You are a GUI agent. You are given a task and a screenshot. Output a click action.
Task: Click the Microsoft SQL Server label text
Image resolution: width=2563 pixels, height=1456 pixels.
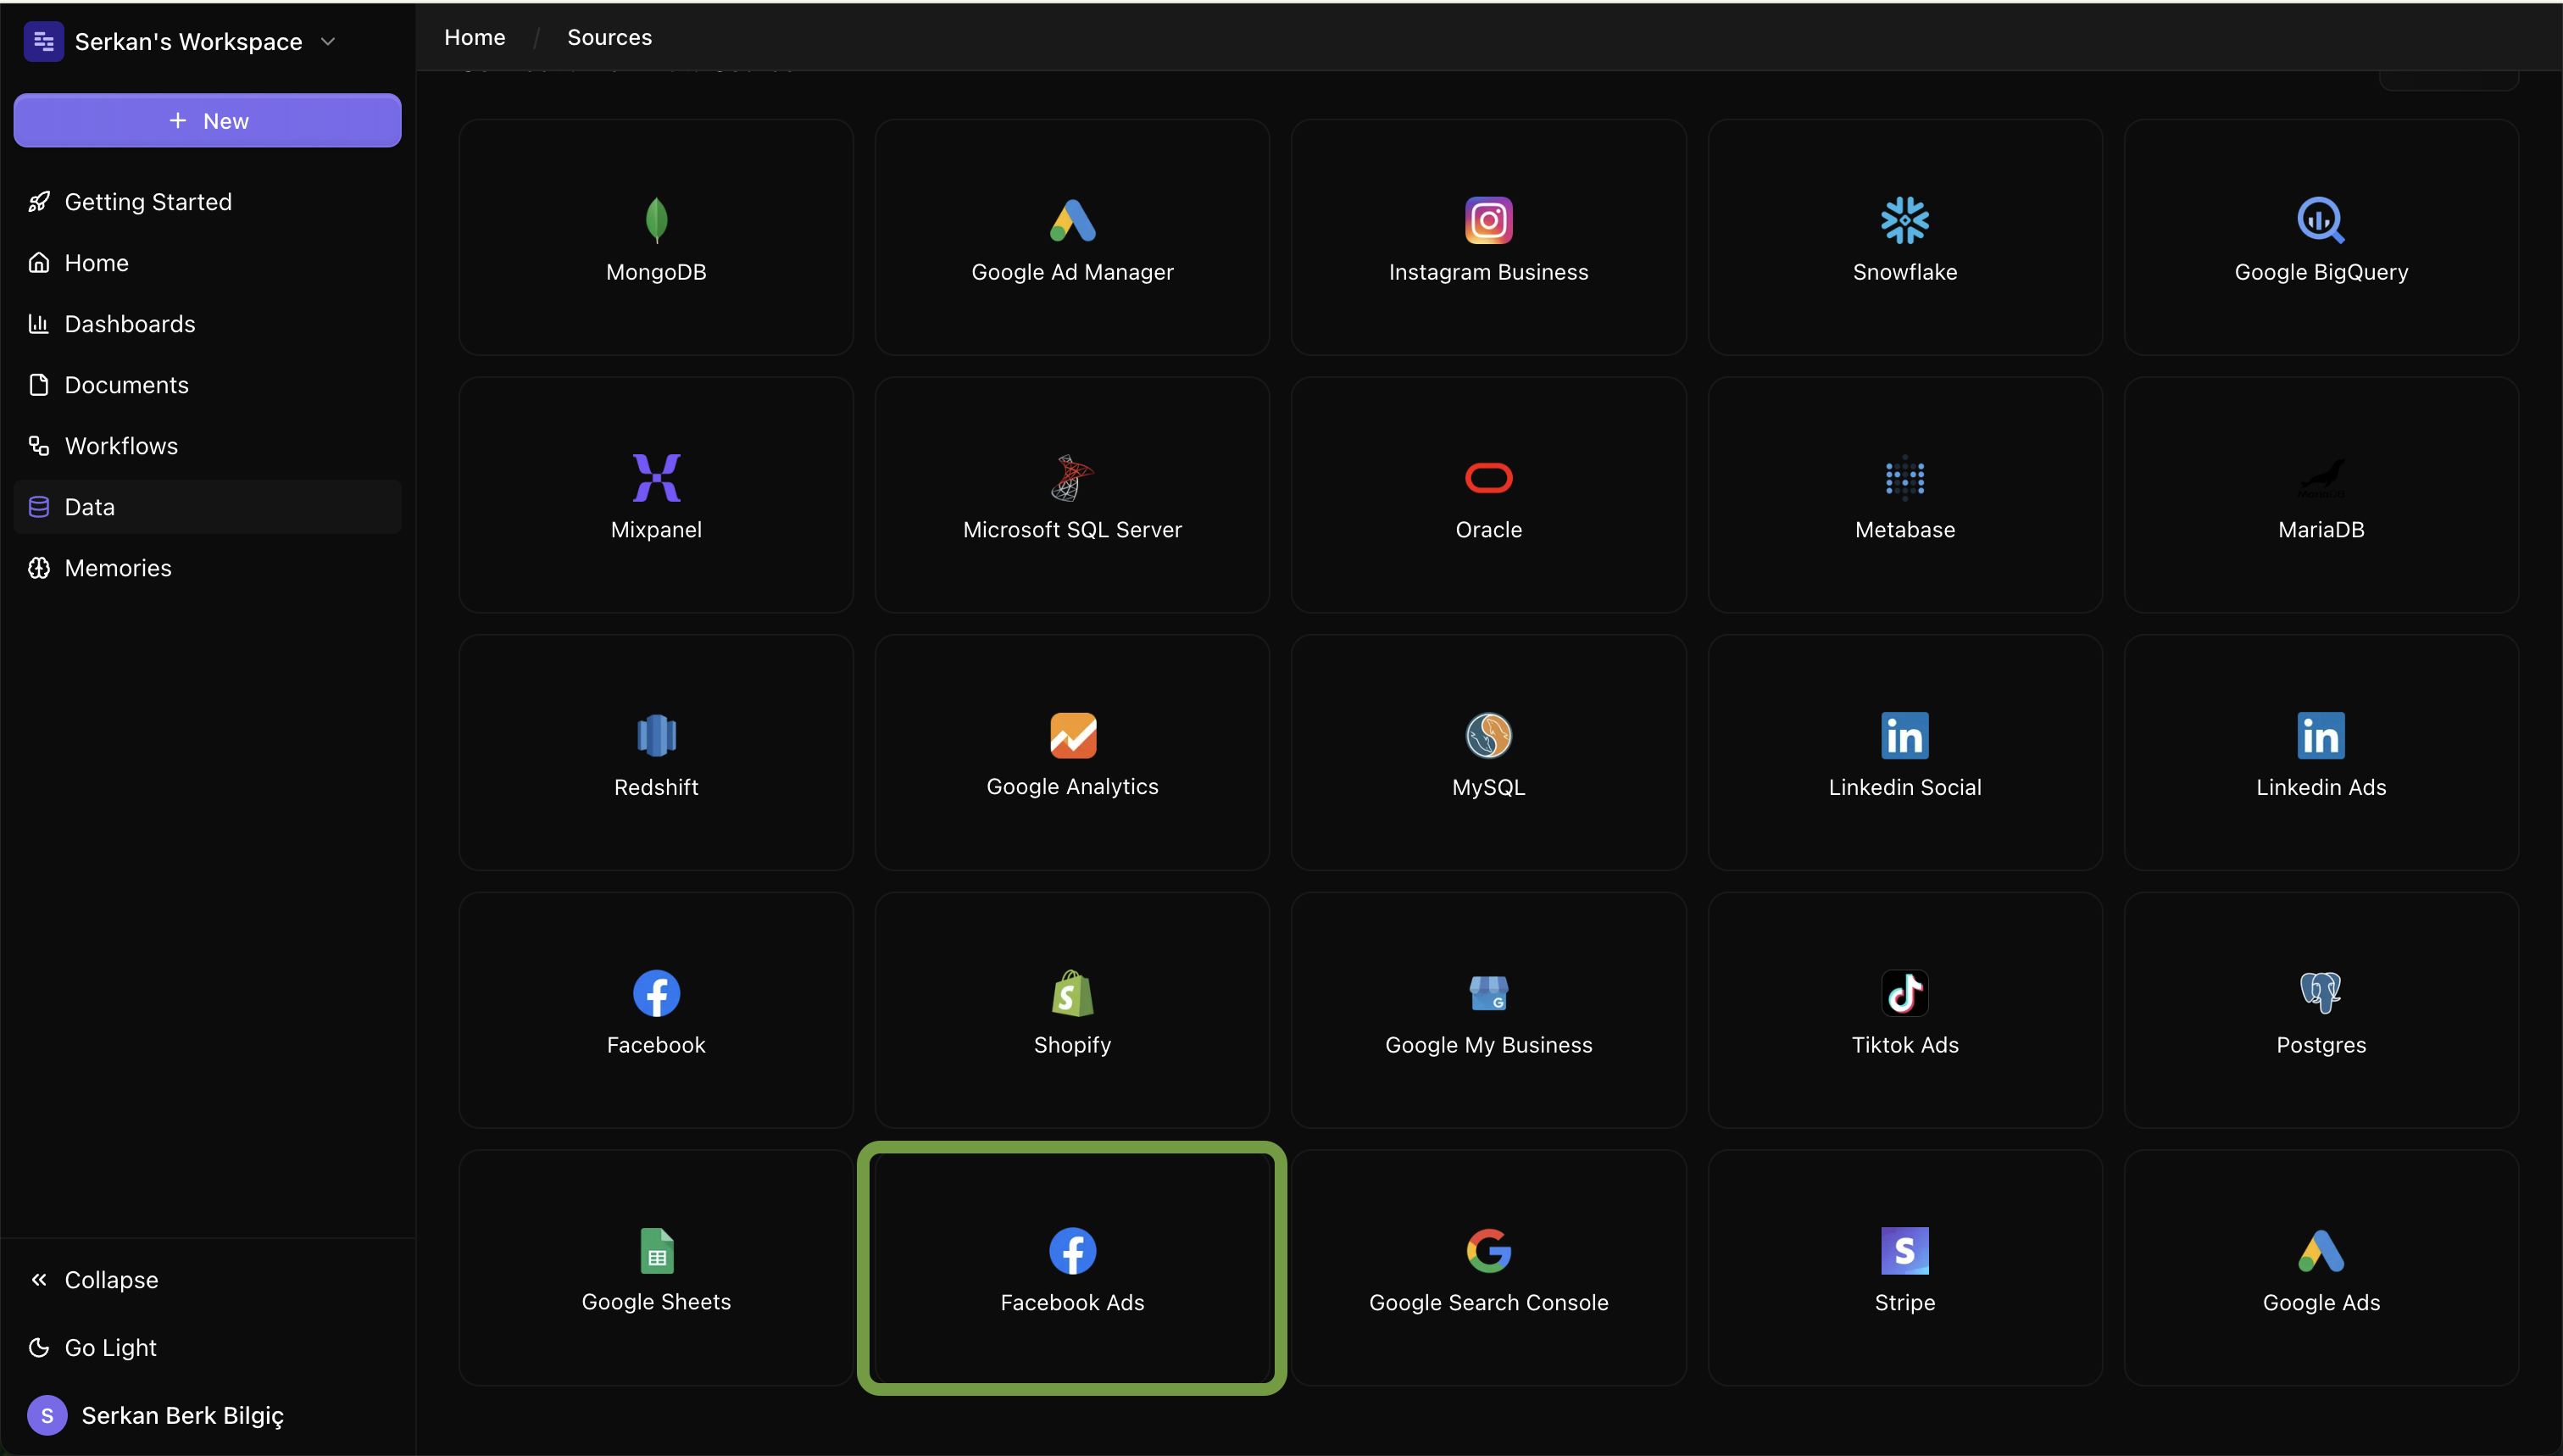coord(1072,530)
